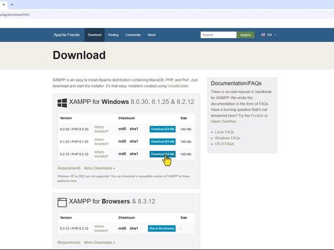
Task: Download XAMPP 8.1.25 64 bit
Action: point(162,142)
